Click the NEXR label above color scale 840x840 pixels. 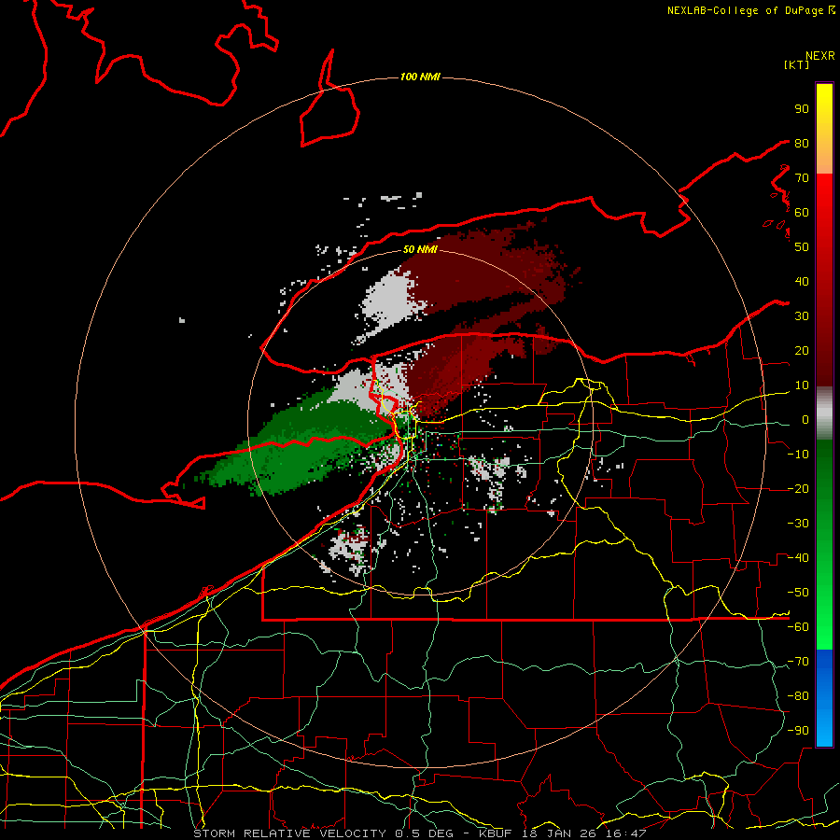[820, 56]
